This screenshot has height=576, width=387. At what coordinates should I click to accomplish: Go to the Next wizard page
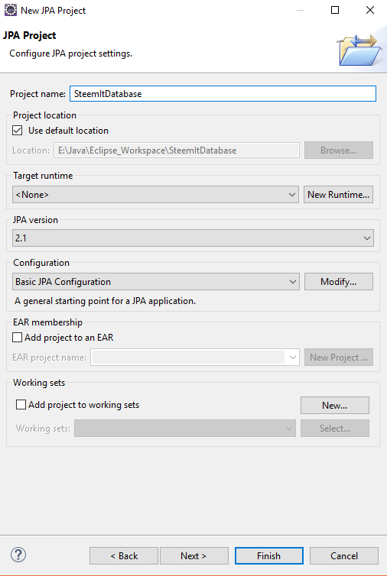(193, 556)
